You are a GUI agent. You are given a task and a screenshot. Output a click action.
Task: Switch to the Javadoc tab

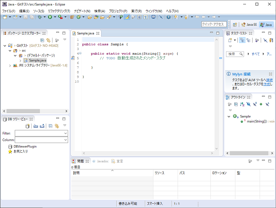click(x=101, y=161)
